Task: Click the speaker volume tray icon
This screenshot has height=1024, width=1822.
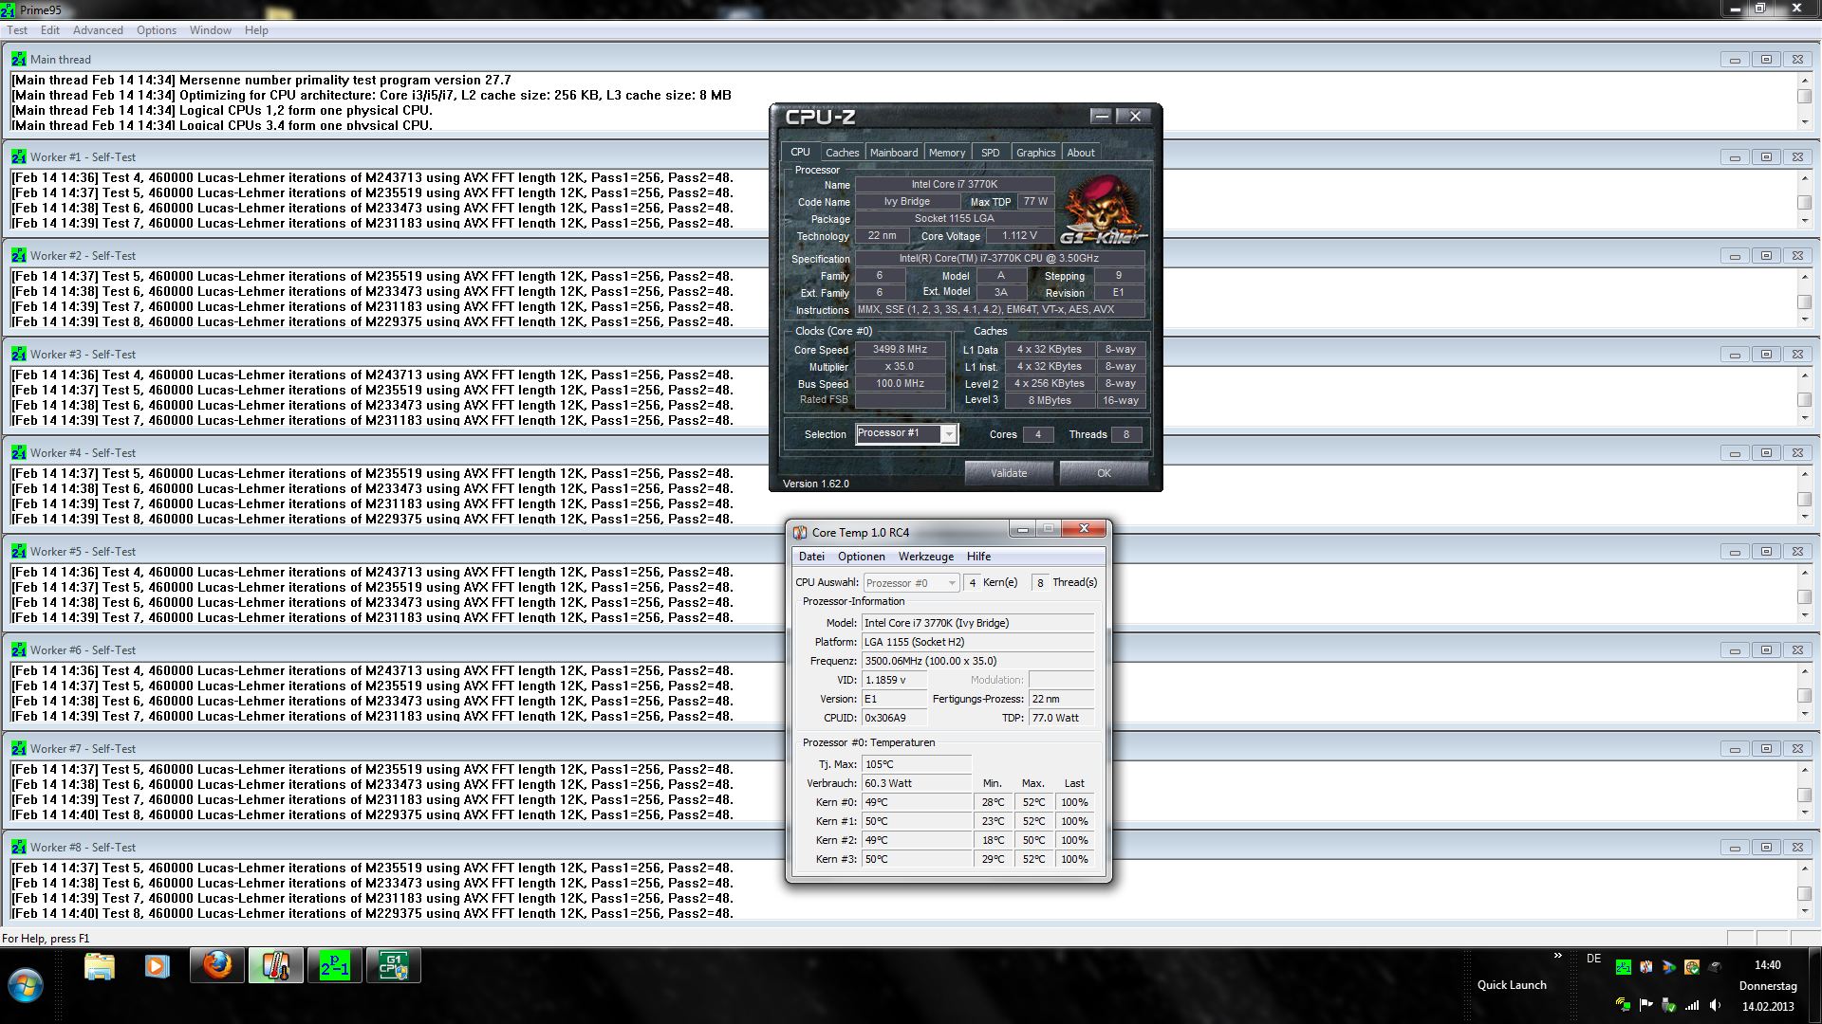Action: 1715,1005
